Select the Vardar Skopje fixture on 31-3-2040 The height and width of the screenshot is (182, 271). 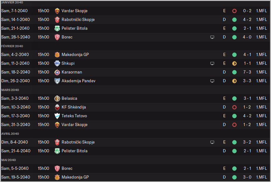pyautogui.click(x=74, y=124)
